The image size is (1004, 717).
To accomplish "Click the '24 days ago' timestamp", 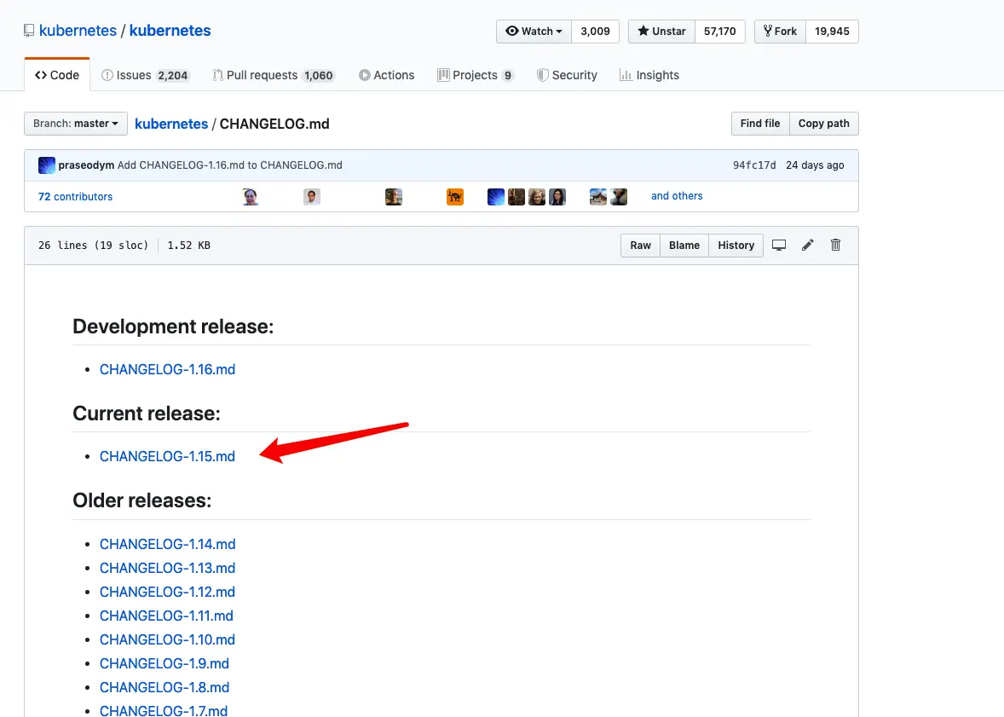I will coord(815,165).
